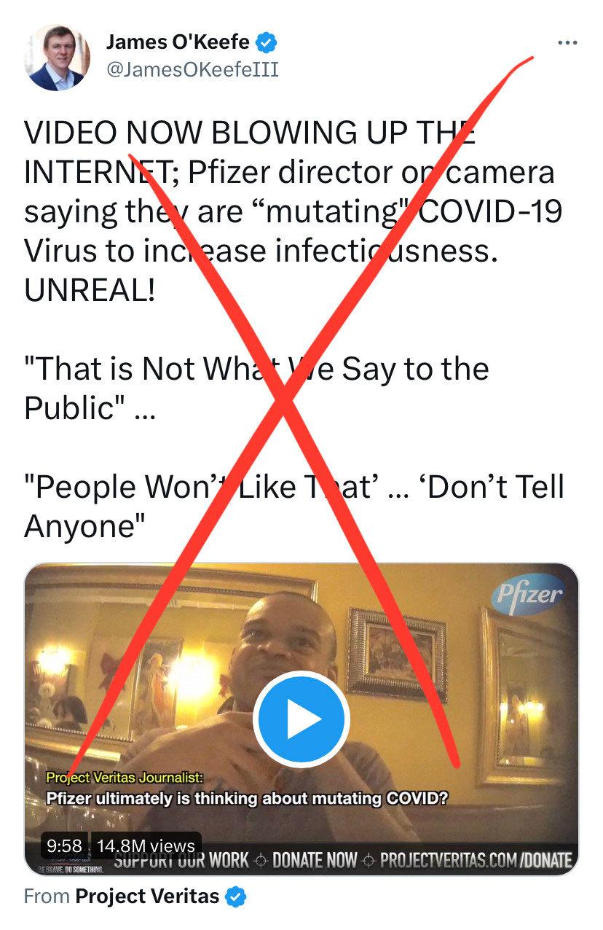Click the verified badge beside James O'Keefe
603x930 pixels.
tap(267, 44)
